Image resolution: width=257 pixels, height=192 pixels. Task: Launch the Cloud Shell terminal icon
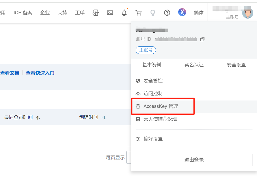pos(110,12)
